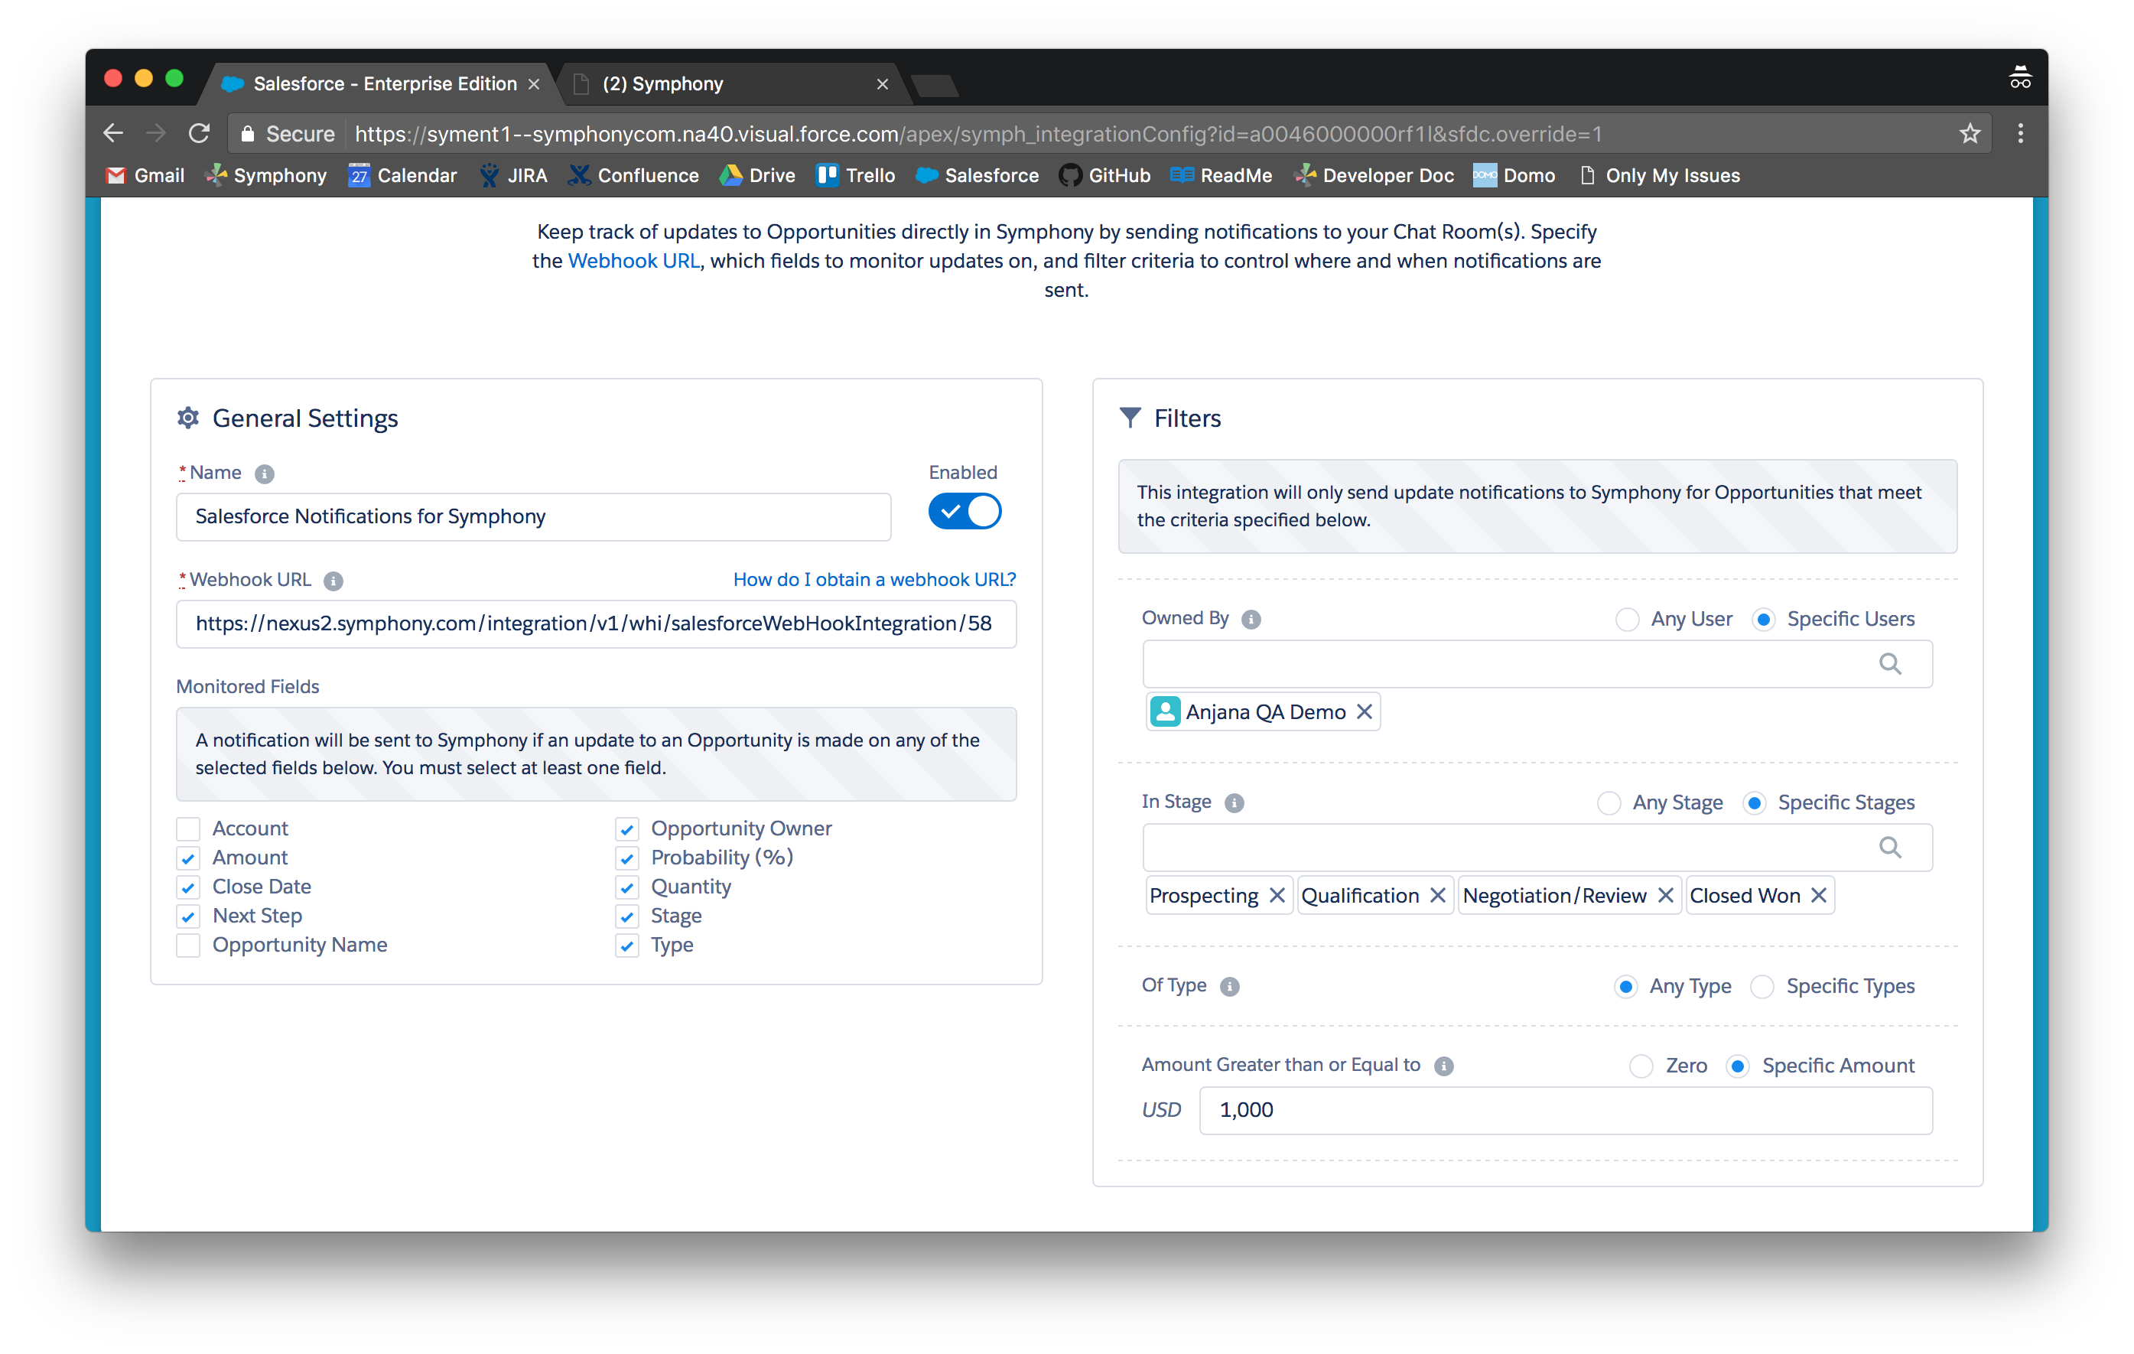This screenshot has width=2134, height=1354.
Task: Toggle the Enabled switch on
Action: tap(965, 512)
